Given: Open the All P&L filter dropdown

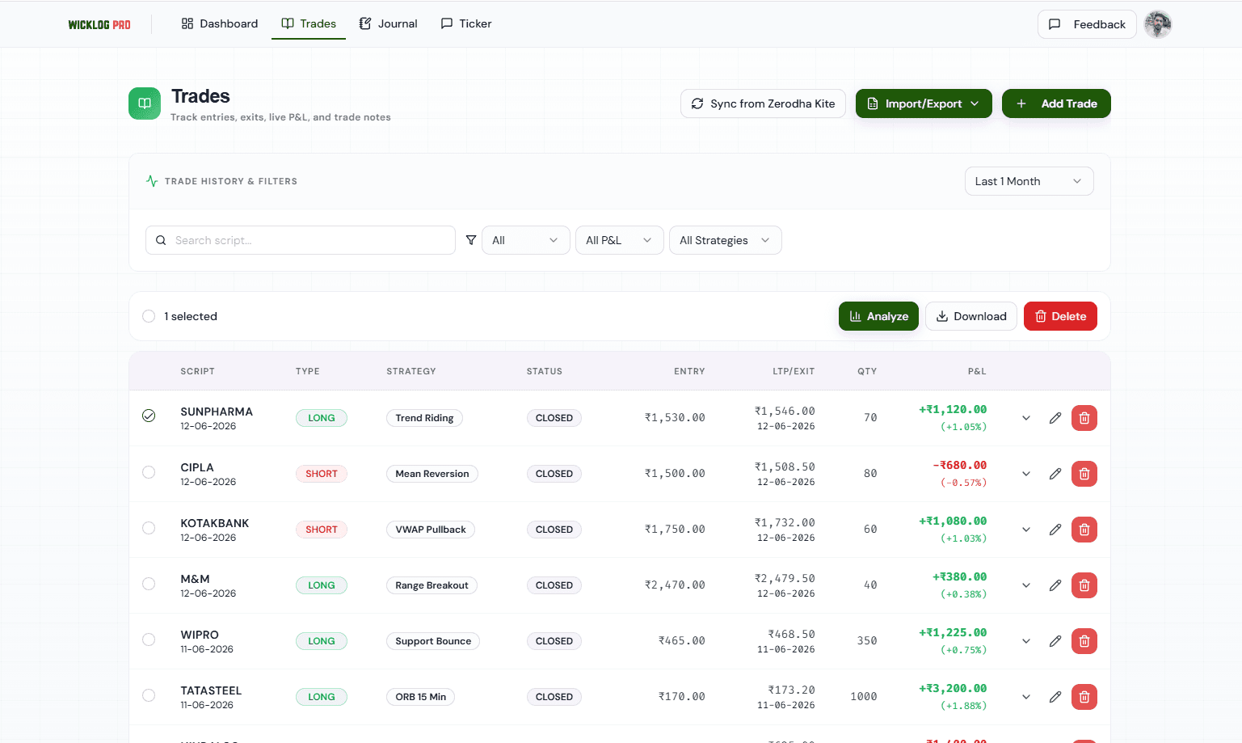Looking at the screenshot, I should (619, 240).
